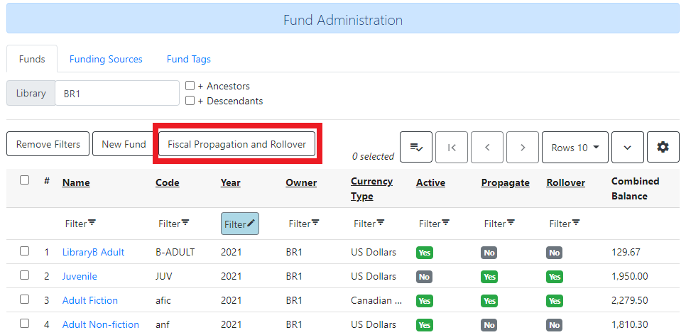Advance to next page of results
The width and height of the screenshot is (686, 335).
coord(523,148)
